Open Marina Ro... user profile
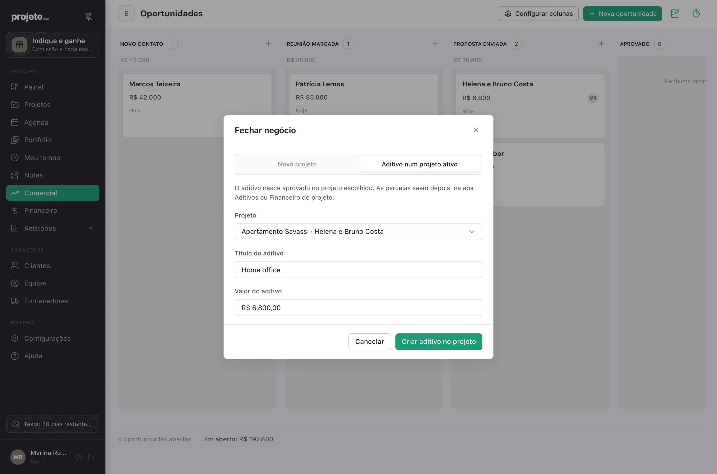Screen dimensions: 717x474 [x=39, y=457]
